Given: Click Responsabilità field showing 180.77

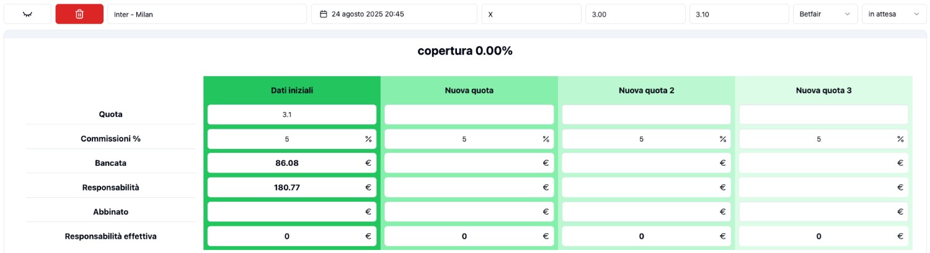Looking at the screenshot, I should tap(292, 187).
